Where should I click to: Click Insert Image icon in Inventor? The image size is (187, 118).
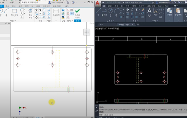click(x=63, y=10)
